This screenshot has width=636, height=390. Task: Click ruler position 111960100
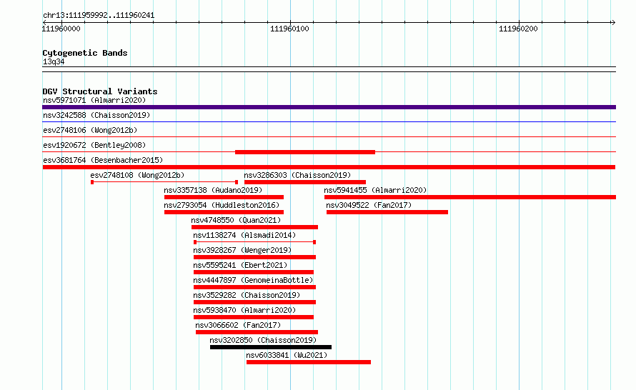tap(289, 29)
